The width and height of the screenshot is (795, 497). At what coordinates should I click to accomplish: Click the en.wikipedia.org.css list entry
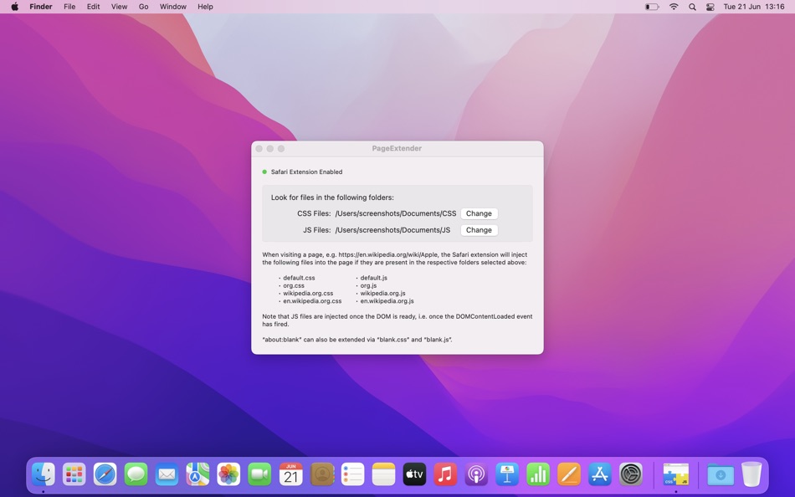pos(312,300)
